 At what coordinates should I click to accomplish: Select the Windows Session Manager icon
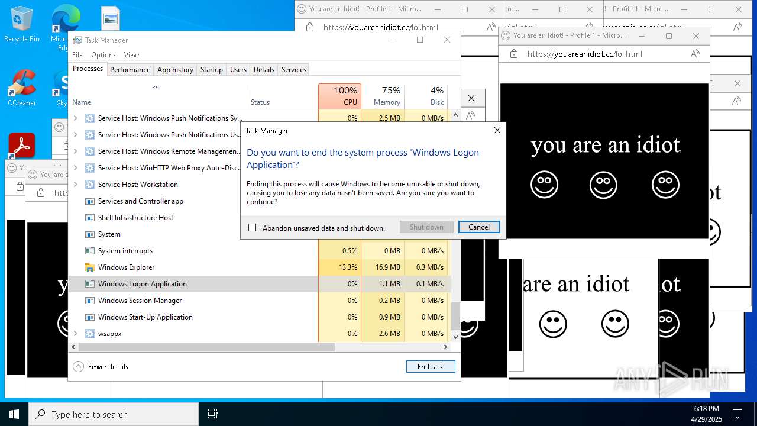point(90,301)
